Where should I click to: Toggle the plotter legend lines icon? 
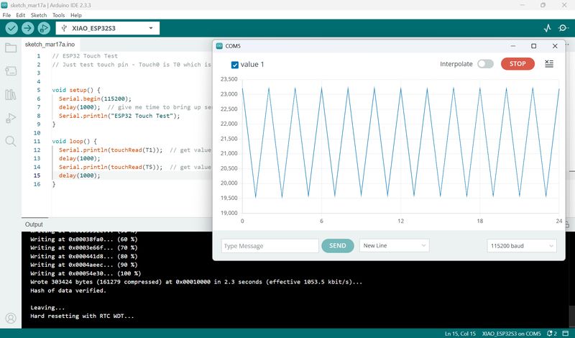pos(549,64)
